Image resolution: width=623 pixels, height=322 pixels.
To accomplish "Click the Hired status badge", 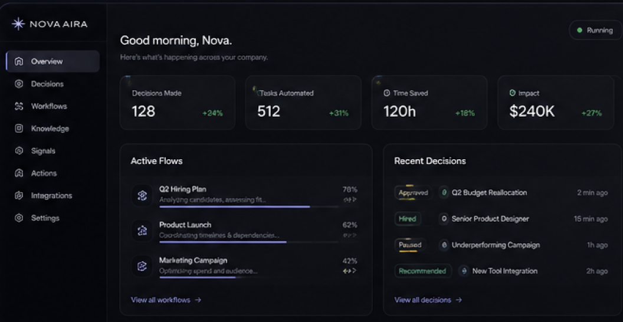I will pyautogui.click(x=408, y=219).
